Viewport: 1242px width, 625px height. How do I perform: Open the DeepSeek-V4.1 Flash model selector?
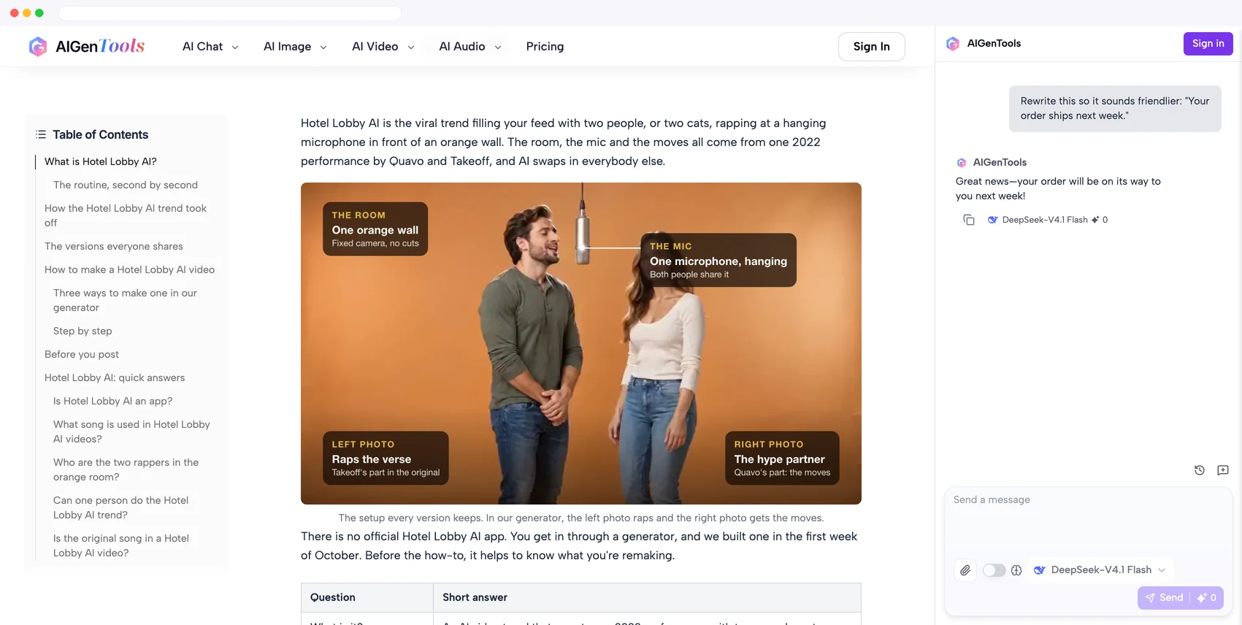(1100, 570)
